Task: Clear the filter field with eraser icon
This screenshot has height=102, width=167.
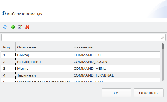Action: [163, 37]
